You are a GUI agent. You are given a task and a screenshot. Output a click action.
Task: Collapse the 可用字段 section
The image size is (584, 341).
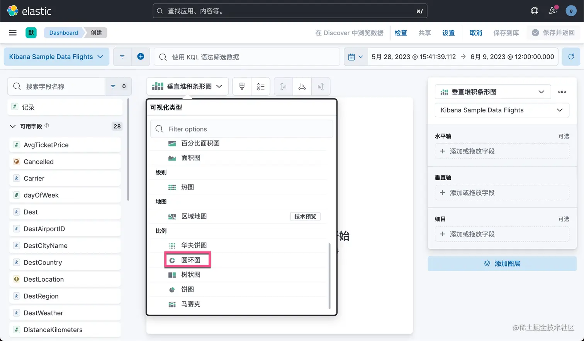(x=13, y=126)
